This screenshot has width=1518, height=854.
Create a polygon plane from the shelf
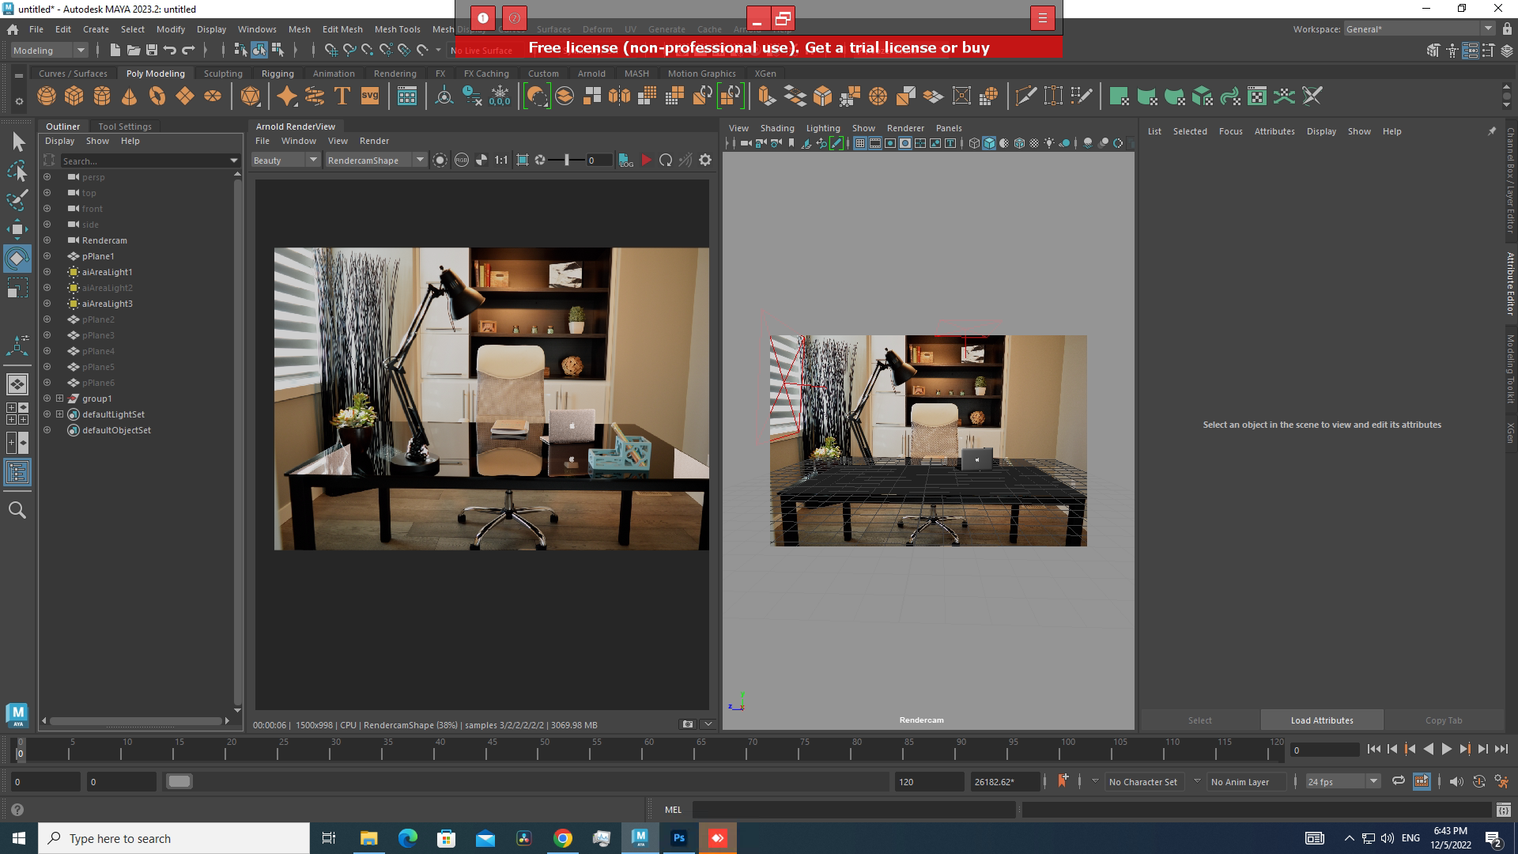click(185, 96)
